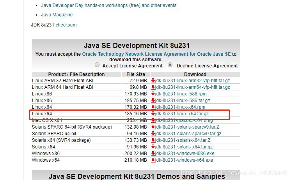Click the 210.18 MB file size
The image size is (291, 180).
pos(136,160)
